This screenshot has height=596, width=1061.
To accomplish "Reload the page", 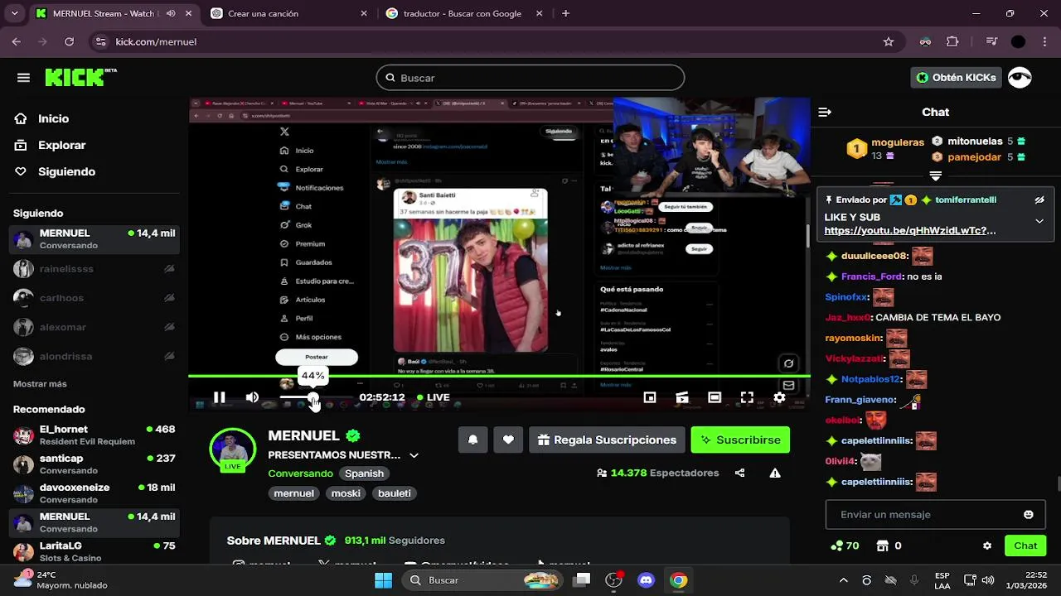I will [x=69, y=41].
